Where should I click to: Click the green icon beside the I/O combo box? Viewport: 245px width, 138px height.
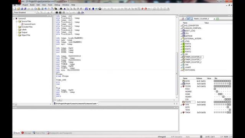218,19
